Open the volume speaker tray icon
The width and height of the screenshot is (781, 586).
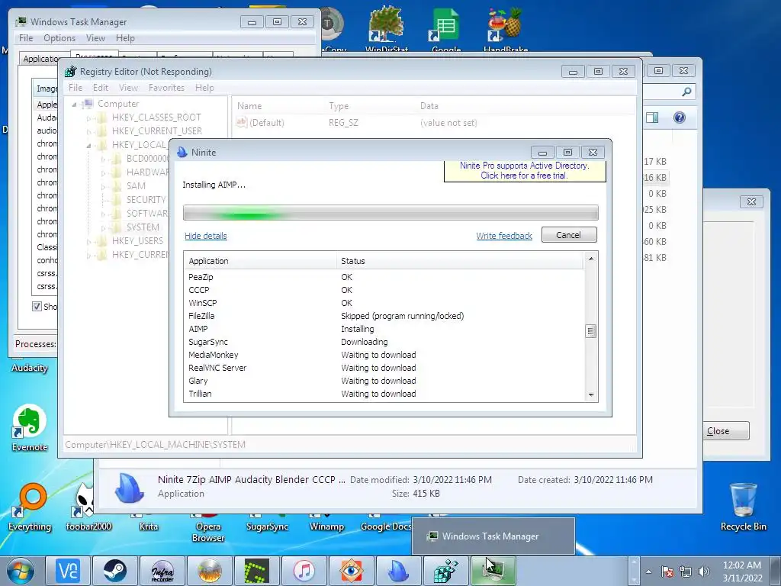[704, 572]
